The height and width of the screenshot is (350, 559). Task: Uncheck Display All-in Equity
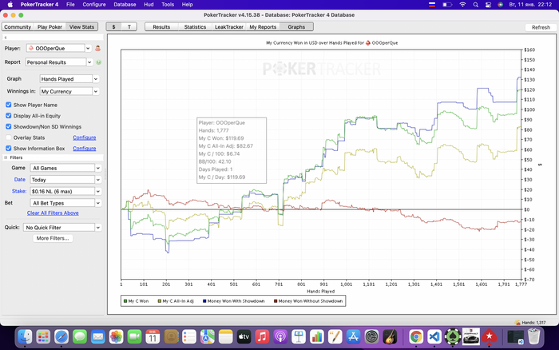click(x=9, y=116)
